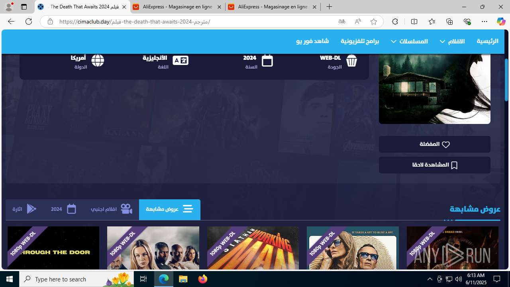Close the first AliExpress tab
The width and height of the screenshot is (510, 287).
click(219, 7)
